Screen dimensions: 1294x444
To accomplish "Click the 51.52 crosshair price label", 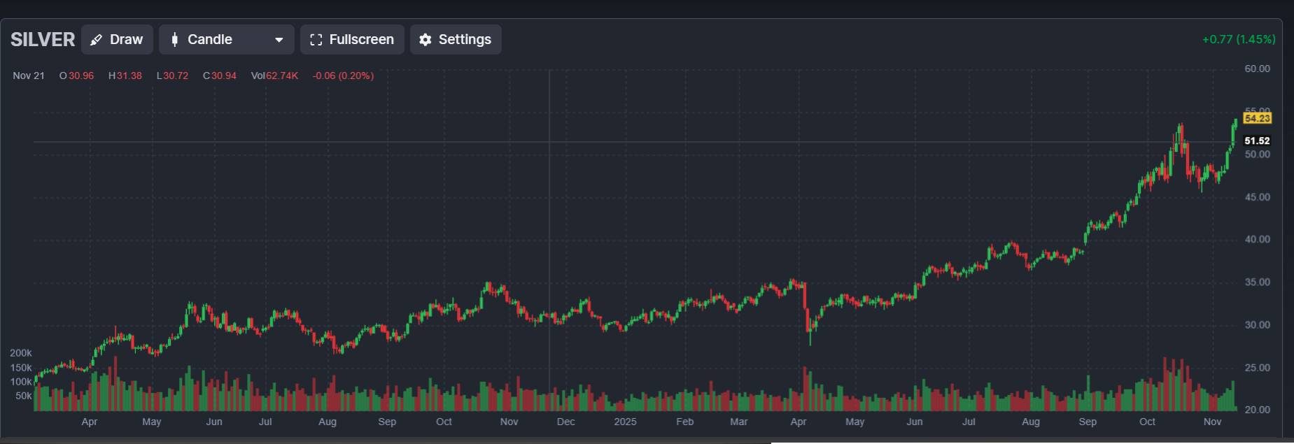I will click(1257, 141).
